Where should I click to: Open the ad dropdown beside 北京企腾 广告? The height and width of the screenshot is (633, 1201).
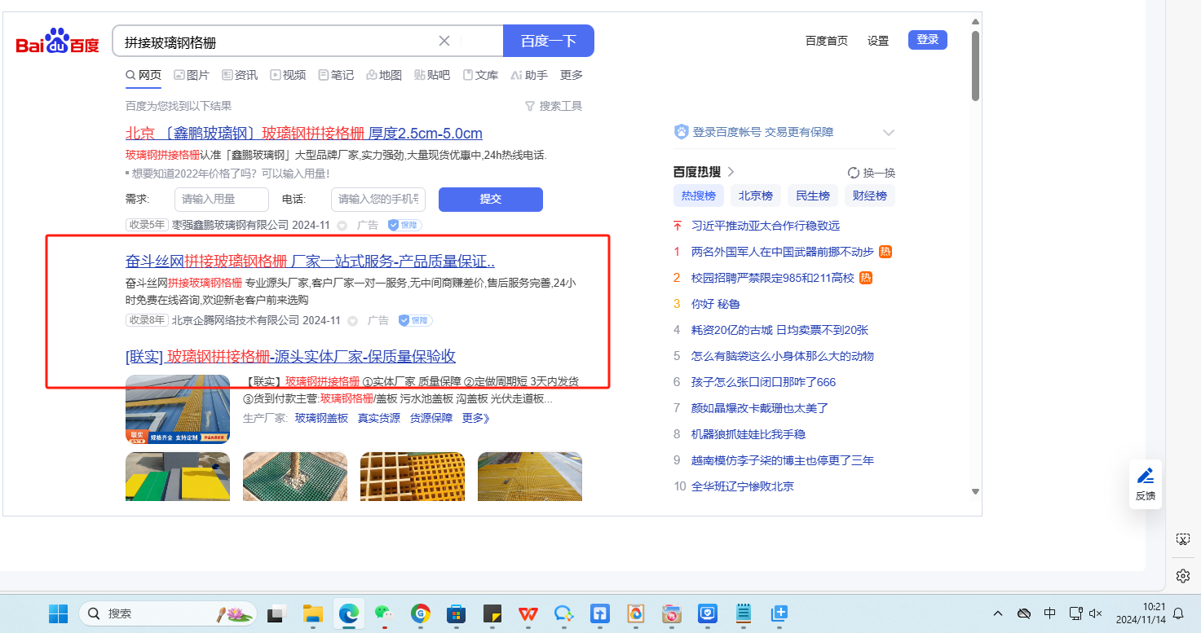(x=353, y=321)
